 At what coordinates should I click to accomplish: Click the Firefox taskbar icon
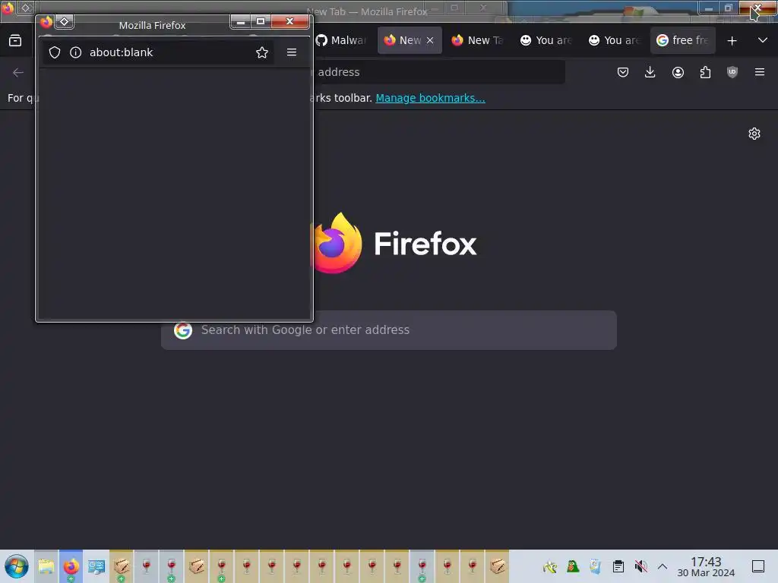71,566
